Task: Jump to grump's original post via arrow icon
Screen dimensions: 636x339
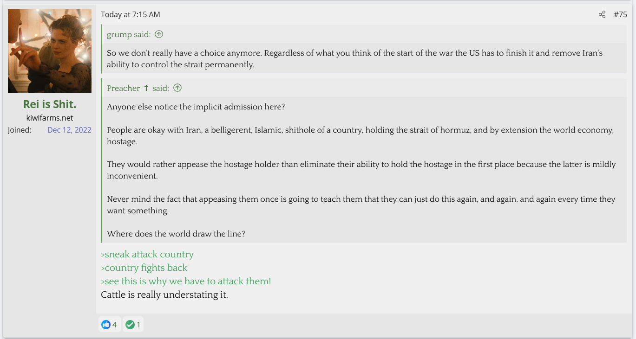Action: click(x=159, y=34)
